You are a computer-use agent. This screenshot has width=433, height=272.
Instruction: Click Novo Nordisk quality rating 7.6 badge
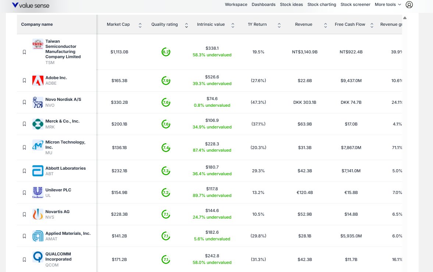pos(166,102)
